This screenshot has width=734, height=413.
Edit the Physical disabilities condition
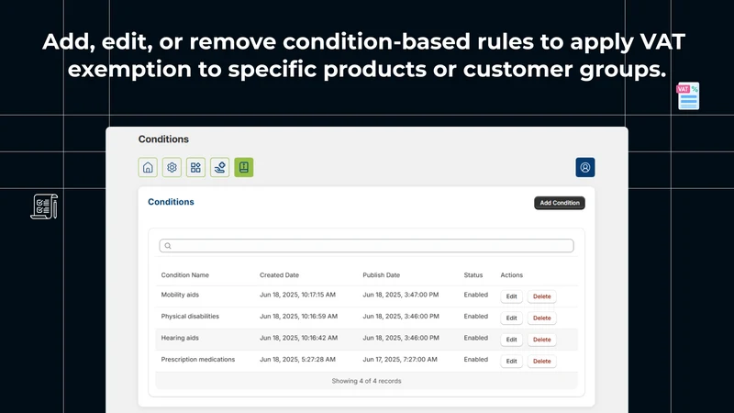point(511,318)
